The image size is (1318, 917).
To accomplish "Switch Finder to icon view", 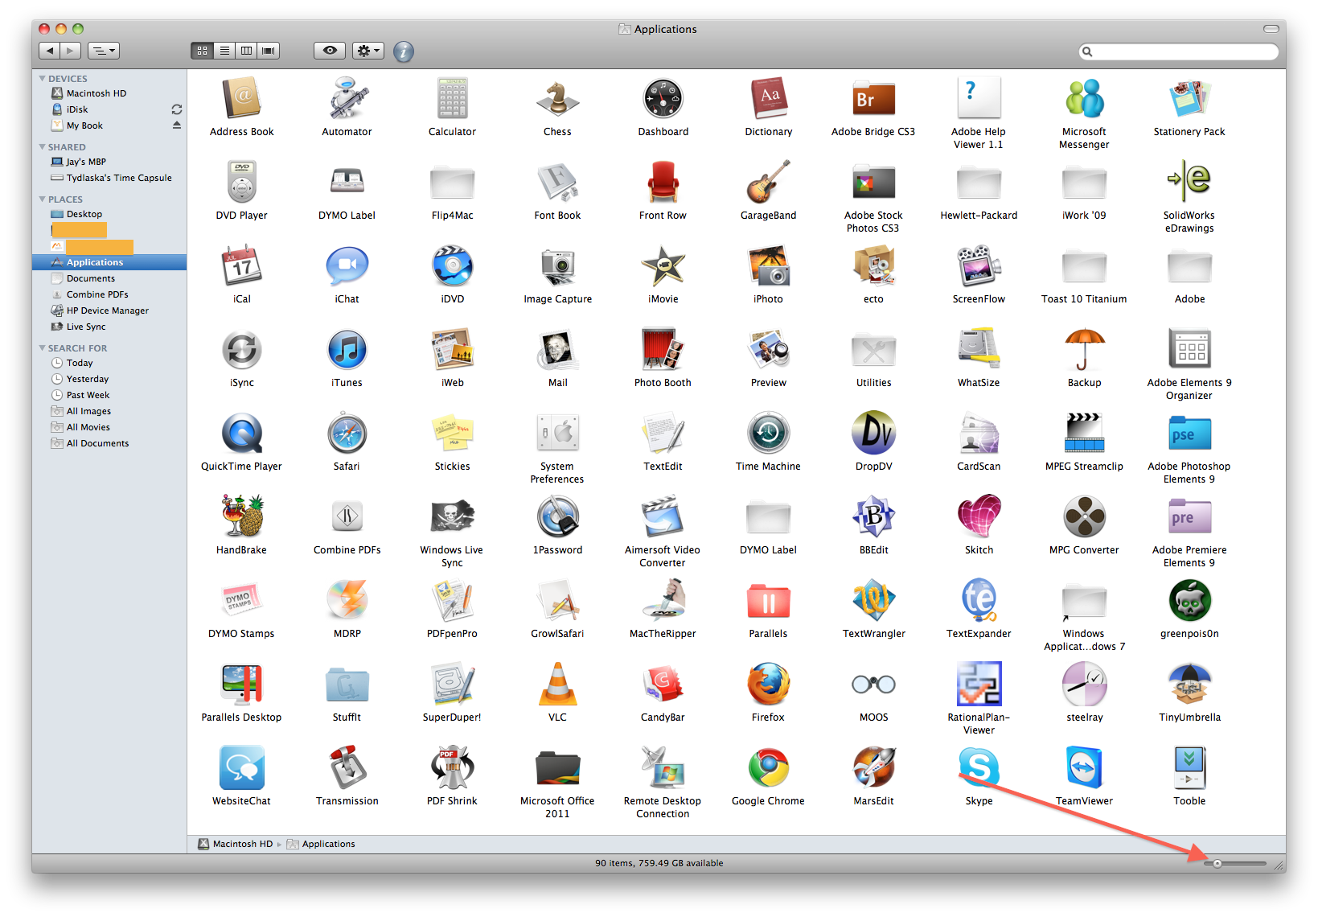I will point(202,51).
